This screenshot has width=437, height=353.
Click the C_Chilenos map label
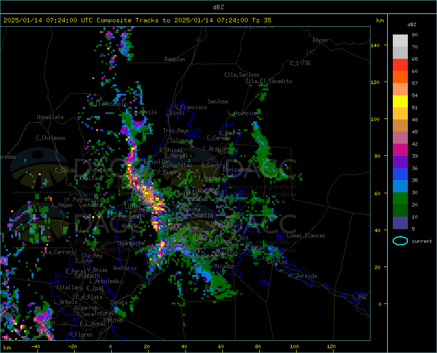50,138
